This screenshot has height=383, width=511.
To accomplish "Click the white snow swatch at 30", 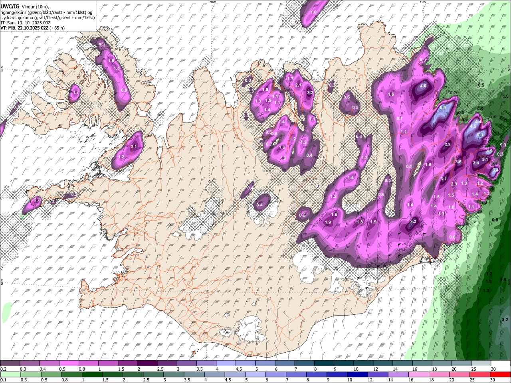I will tap(500, 363).
